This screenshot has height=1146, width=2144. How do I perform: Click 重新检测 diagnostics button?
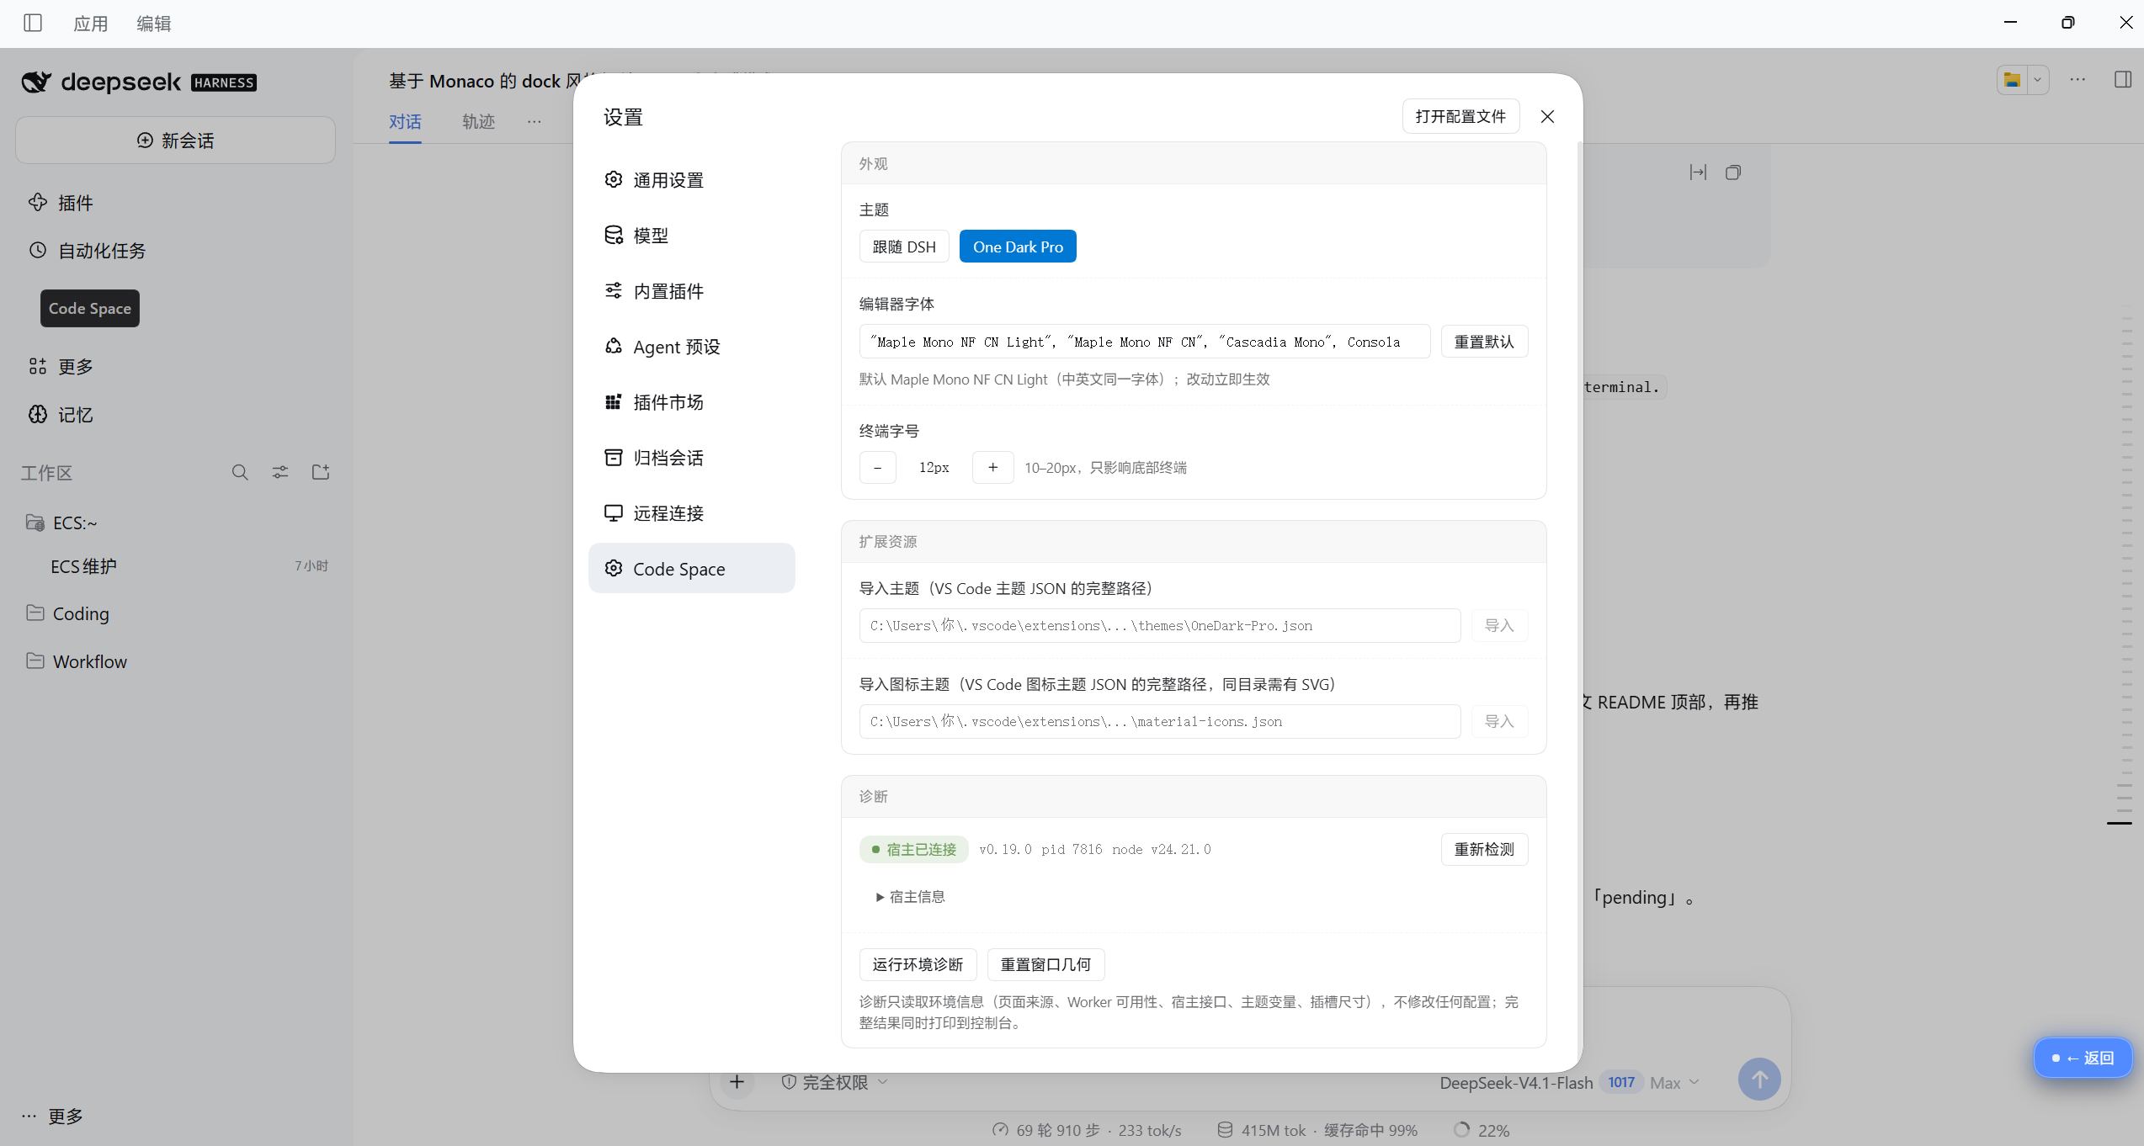point(1484,849)
